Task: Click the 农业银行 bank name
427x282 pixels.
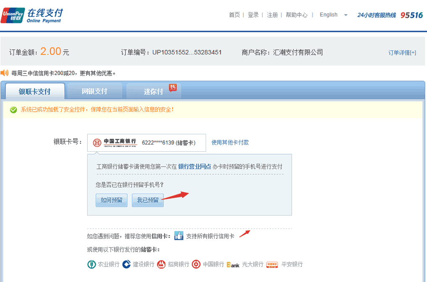Action: pos(109,264)
